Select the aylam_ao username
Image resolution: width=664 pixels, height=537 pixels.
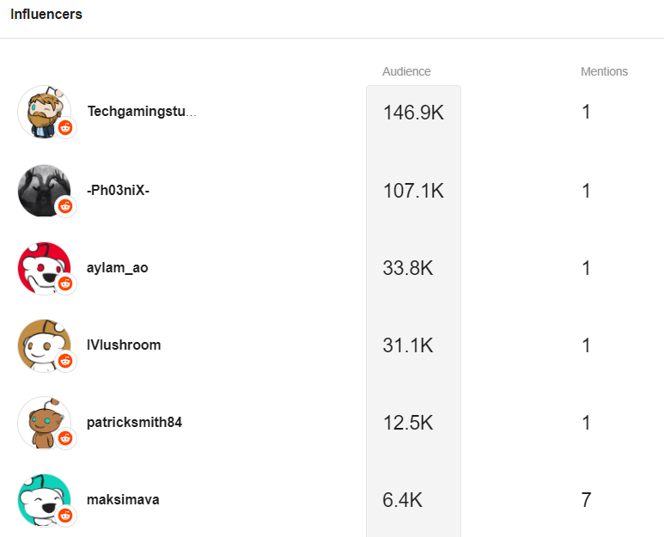118,267
